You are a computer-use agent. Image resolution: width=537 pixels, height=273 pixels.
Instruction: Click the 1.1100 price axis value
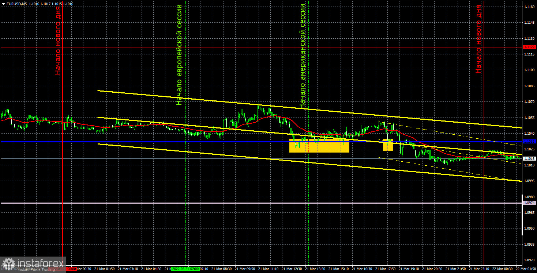529,70
